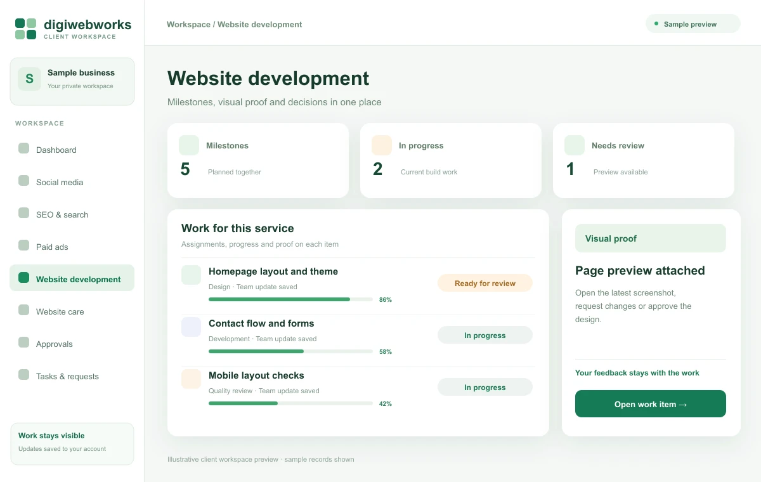Screen dimensions: 761x482
Task: Click the digiwebworks logo icon
Action: click(x=25, y=29)
